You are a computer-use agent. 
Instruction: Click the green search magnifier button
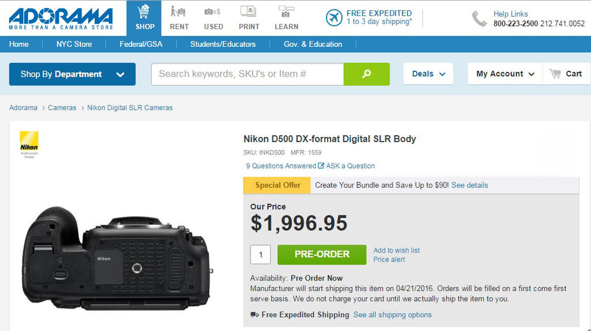pyautogui.click(x=366, y=74)
